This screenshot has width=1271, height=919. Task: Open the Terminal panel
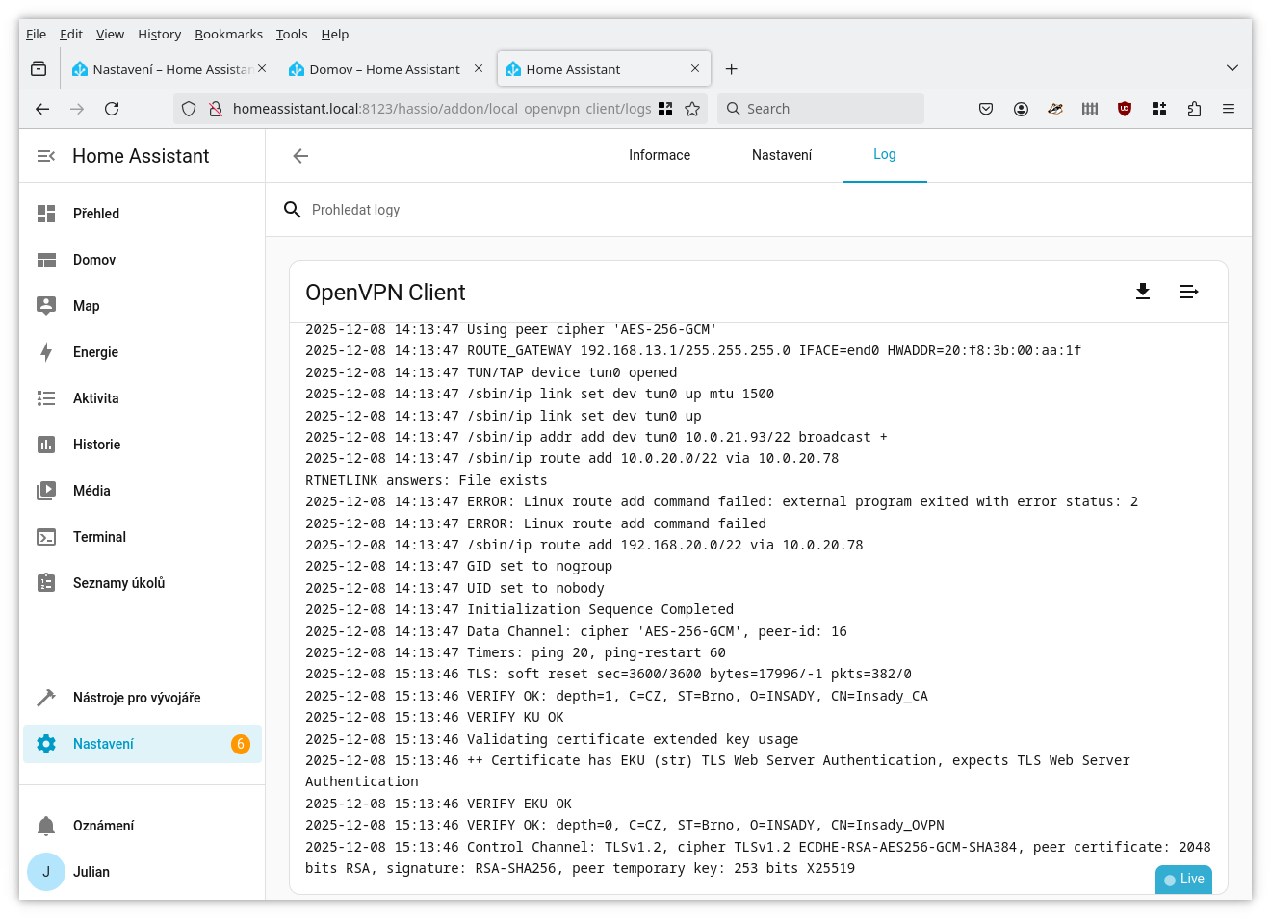tap(143, 537)
